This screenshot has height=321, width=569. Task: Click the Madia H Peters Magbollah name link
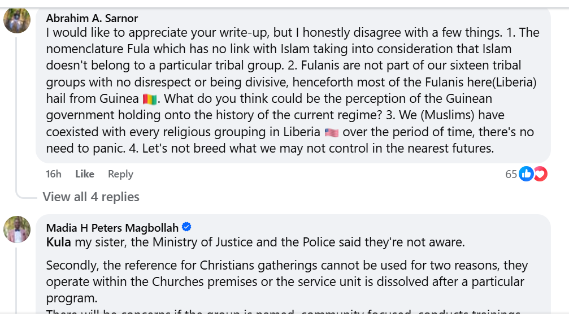pyautogui.click(x=112, y=228)
